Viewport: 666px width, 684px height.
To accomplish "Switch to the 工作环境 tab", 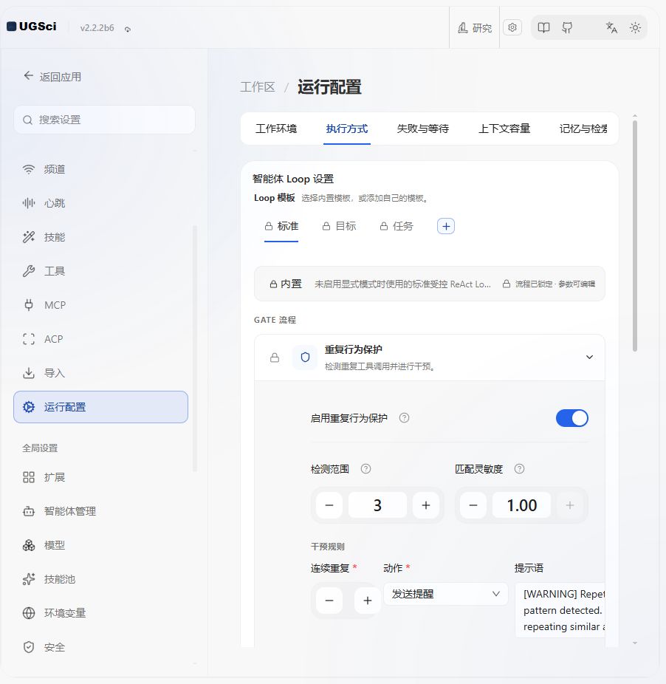I will coord(276,129).
